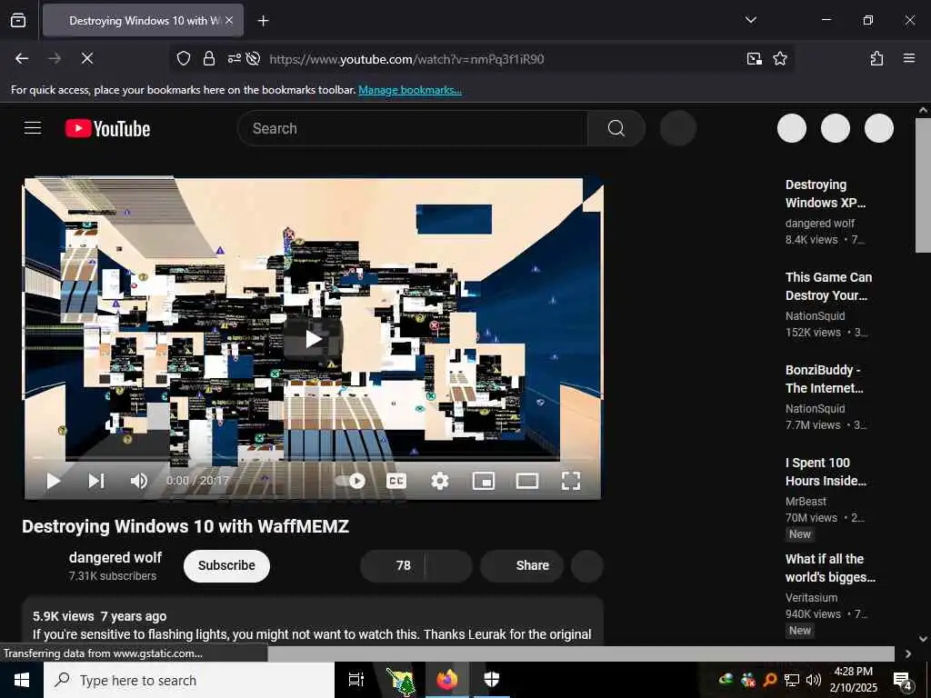Submit search with the magnifier button
This screenshot has height=698, width=931.
[x=616, y=128]
